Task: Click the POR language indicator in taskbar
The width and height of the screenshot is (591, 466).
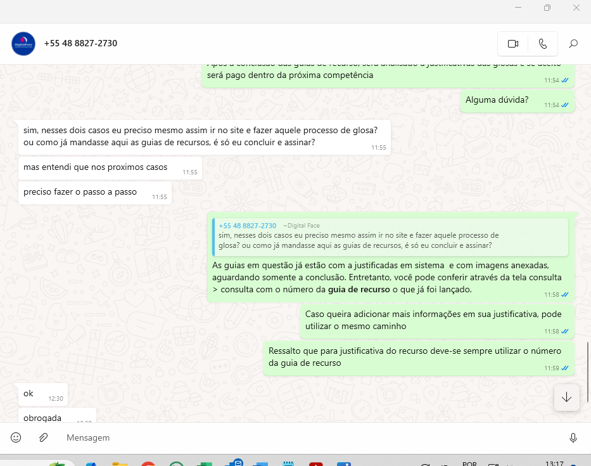Action: tap(469, 463)
